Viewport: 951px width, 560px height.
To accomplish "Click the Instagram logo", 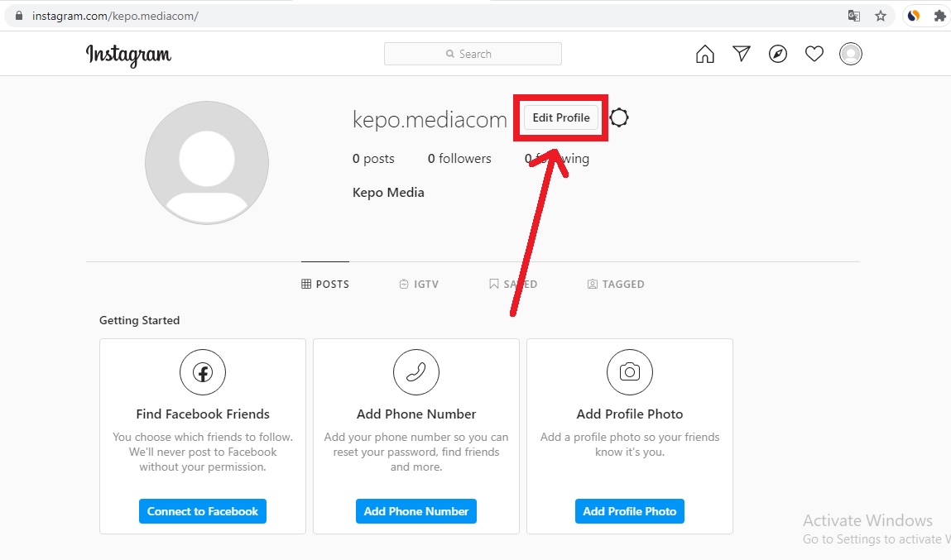I will [x=128, y=55].
